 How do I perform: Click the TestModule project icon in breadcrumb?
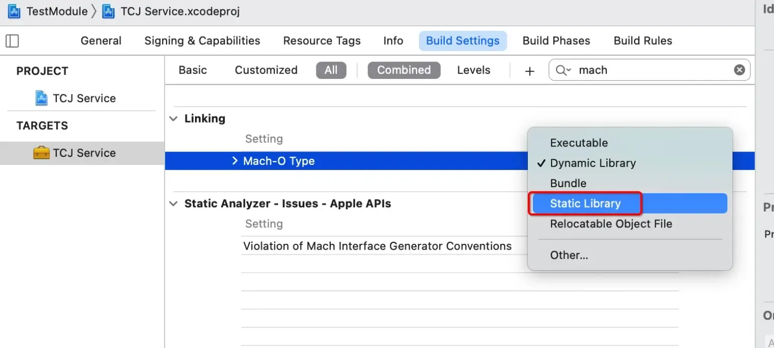click(x=14, y=11)
